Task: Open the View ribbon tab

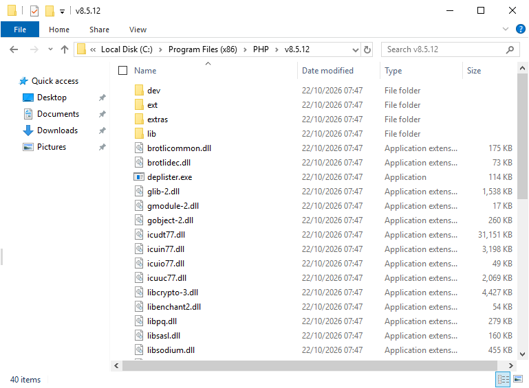Action: (138, 30)
